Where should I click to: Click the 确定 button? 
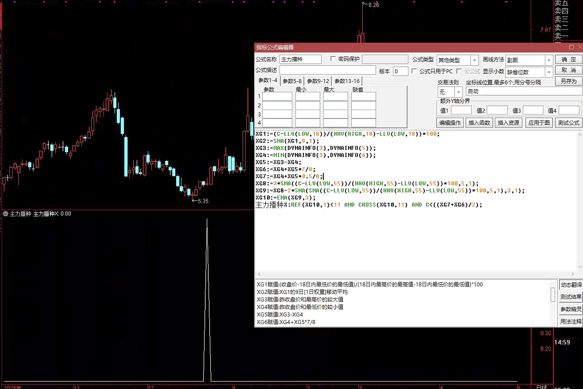[x=569, y=59]
